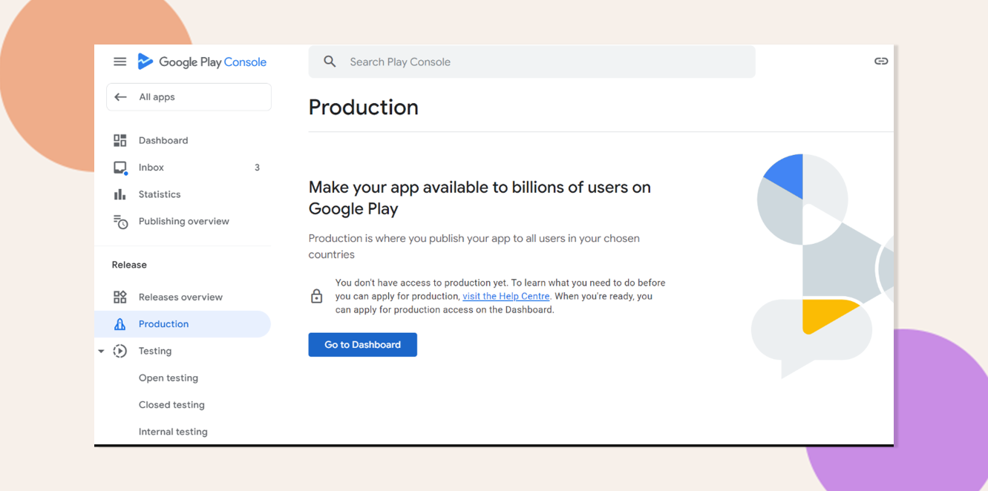Click the Google Play Console logo
988x491 pixels.
coord(202,62)
